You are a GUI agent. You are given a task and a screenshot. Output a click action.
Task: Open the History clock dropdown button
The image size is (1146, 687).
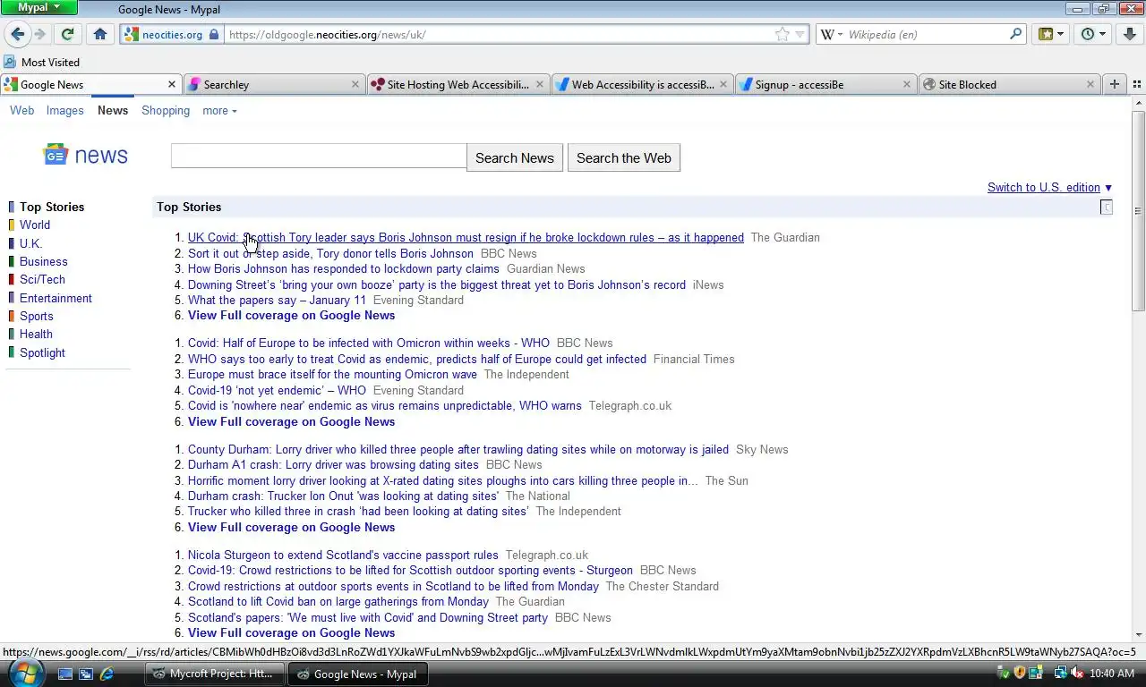point(1093,35)
